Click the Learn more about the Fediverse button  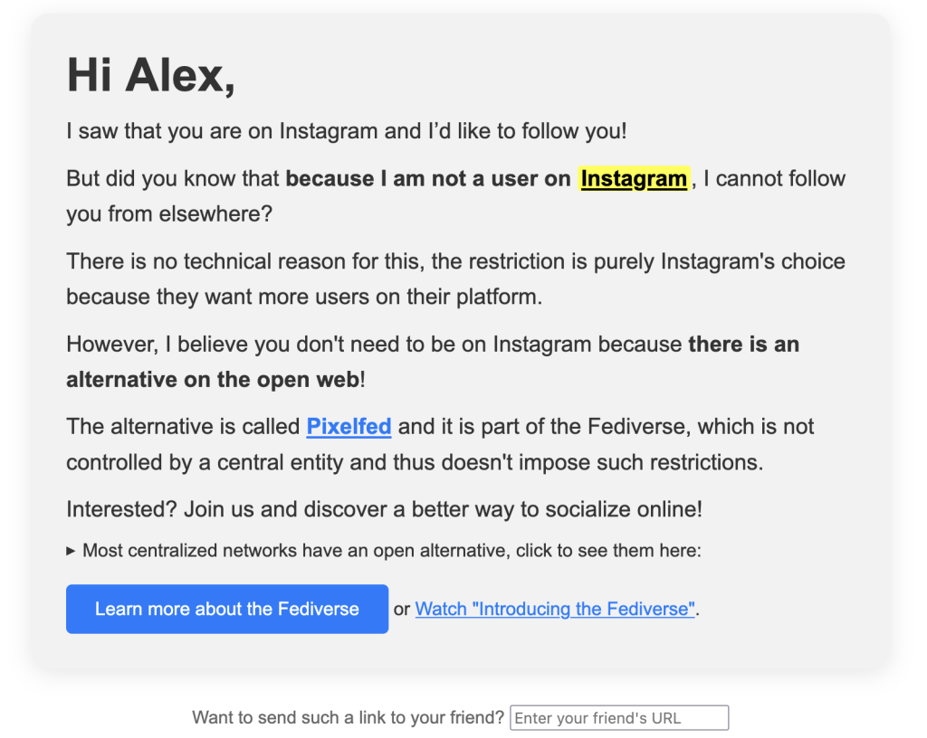coord(227,609)
